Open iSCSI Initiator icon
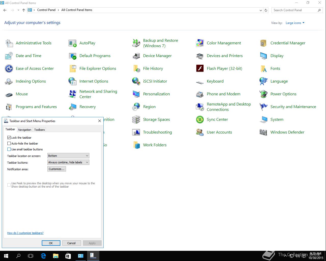Image resolution: width=326 pixels, height=261 pixels. (136, 81)
